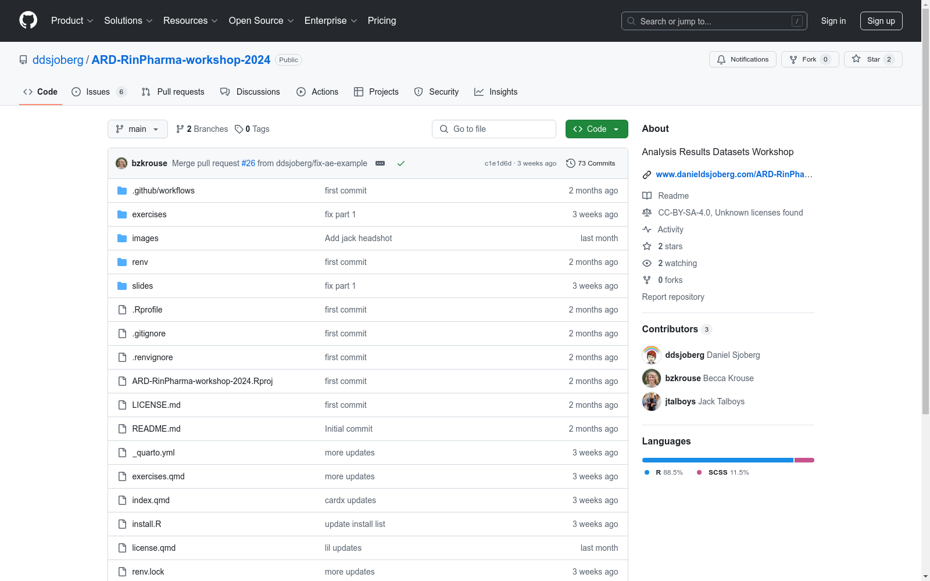Click bzkrouse's avatar in latest commit row

click(121, 163)
